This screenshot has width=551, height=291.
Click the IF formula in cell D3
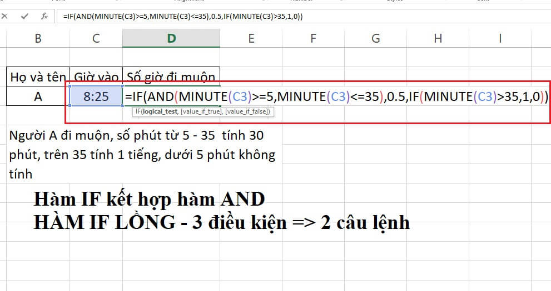coord(336,96)
